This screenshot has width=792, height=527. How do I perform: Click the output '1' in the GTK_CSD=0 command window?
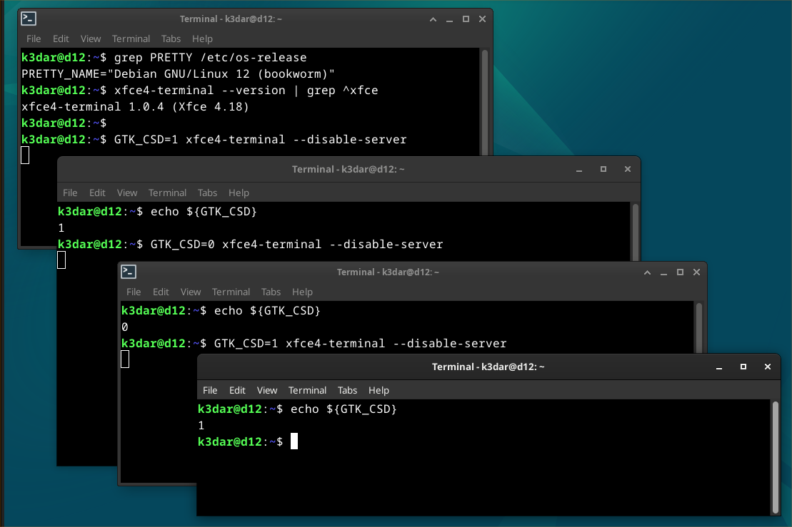[61, 228]
